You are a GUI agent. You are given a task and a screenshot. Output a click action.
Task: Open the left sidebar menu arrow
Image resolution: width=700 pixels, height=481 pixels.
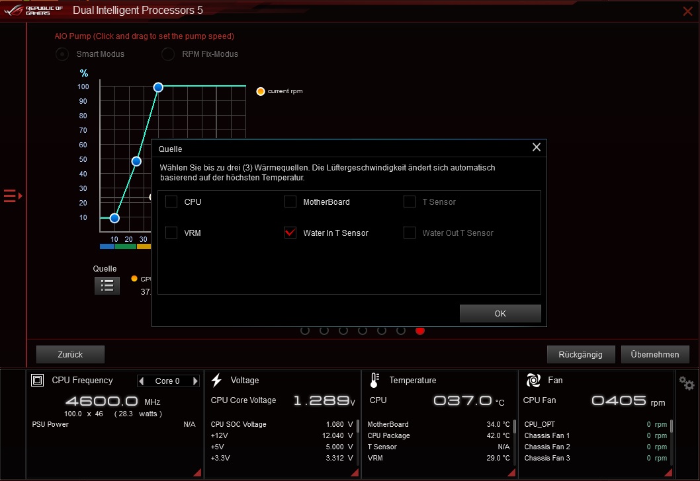[x=13, y=196]
